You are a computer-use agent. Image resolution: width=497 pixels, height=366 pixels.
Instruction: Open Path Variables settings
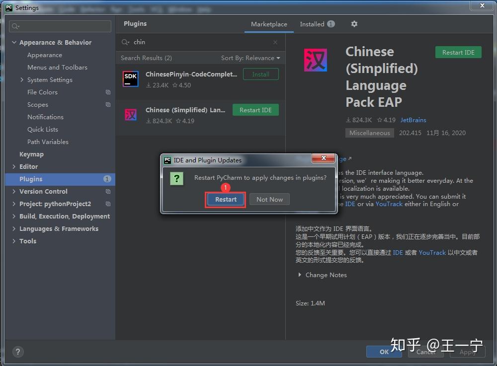click(x=48, y=142)
